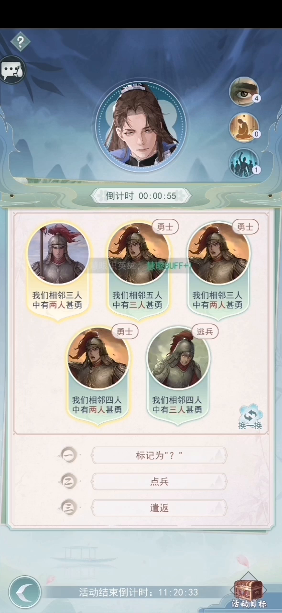Choose the 点兵 option
Viewport: 282px width, 613px height.
point(159,481)
